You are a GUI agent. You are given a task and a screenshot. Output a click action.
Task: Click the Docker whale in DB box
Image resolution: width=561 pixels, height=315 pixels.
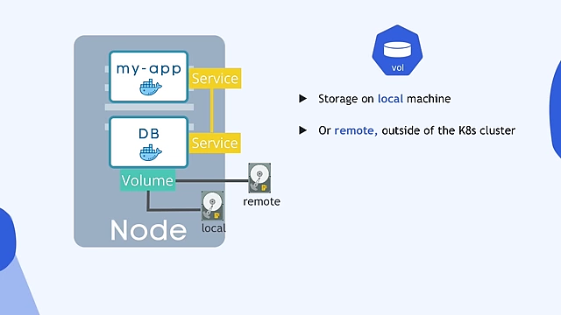click(x=150, y=153)
